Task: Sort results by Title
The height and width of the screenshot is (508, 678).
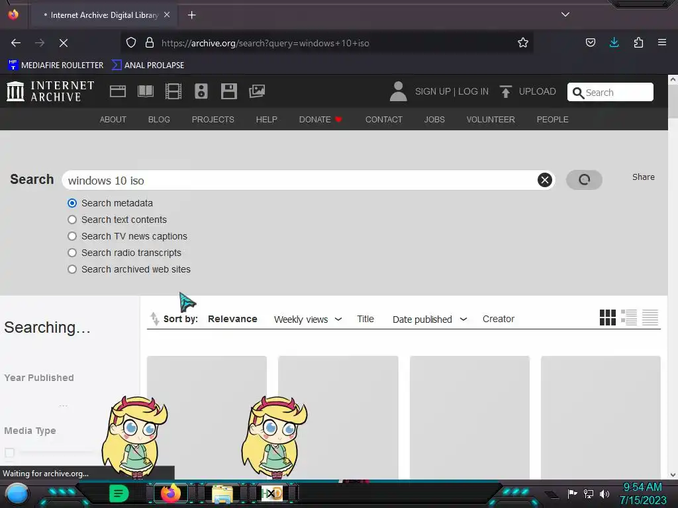Action: pyautogui.click(x=365, y=319)
